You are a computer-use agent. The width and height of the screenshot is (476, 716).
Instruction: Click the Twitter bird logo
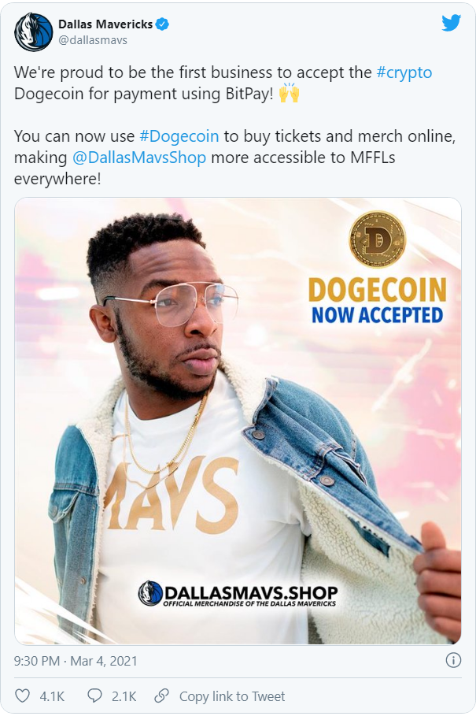(451, 23)
